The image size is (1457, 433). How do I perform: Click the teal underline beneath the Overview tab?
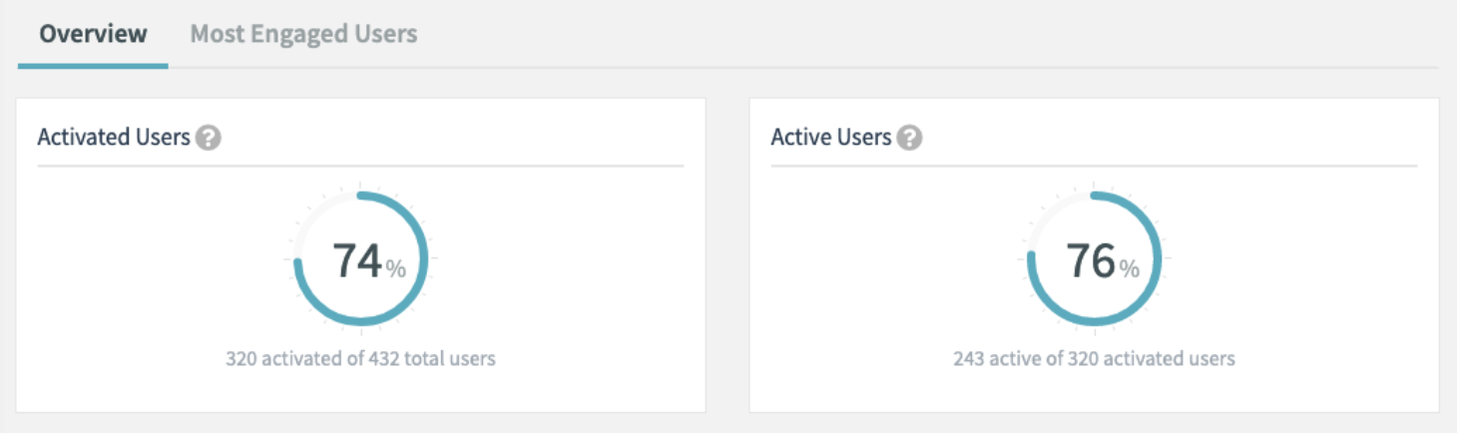[93, 66]
